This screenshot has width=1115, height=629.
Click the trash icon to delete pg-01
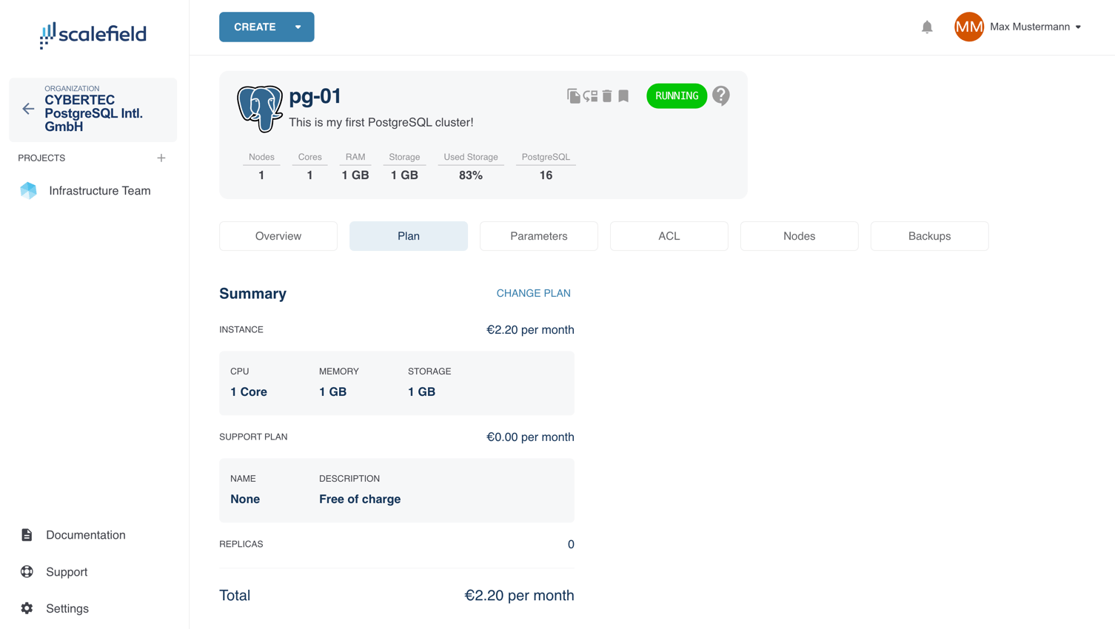[x=607, y=96]
